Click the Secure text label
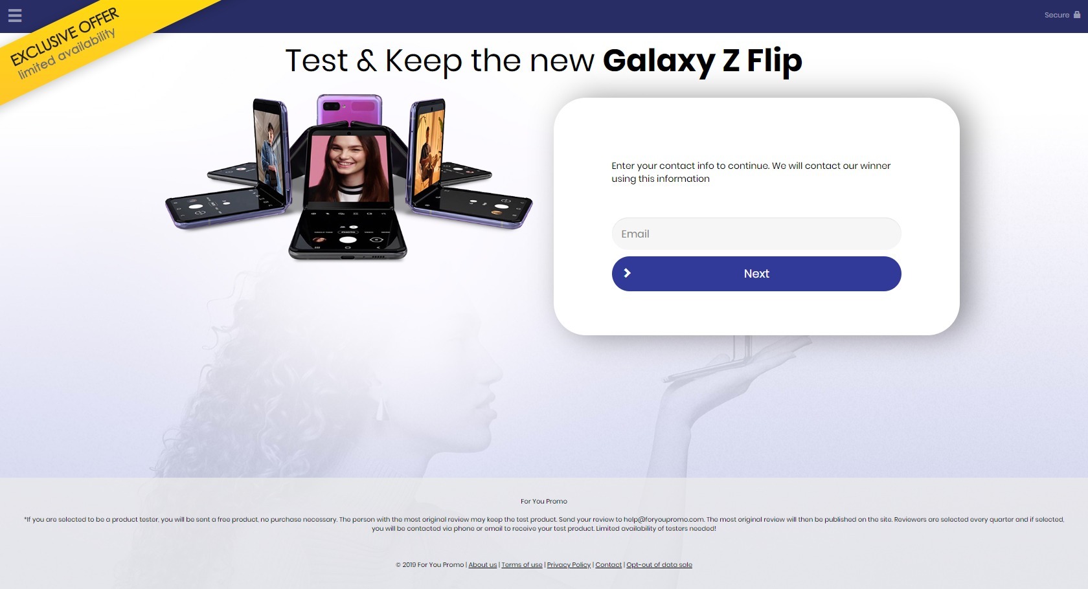The image size is (1088, 589). (x=1056, y=15)
